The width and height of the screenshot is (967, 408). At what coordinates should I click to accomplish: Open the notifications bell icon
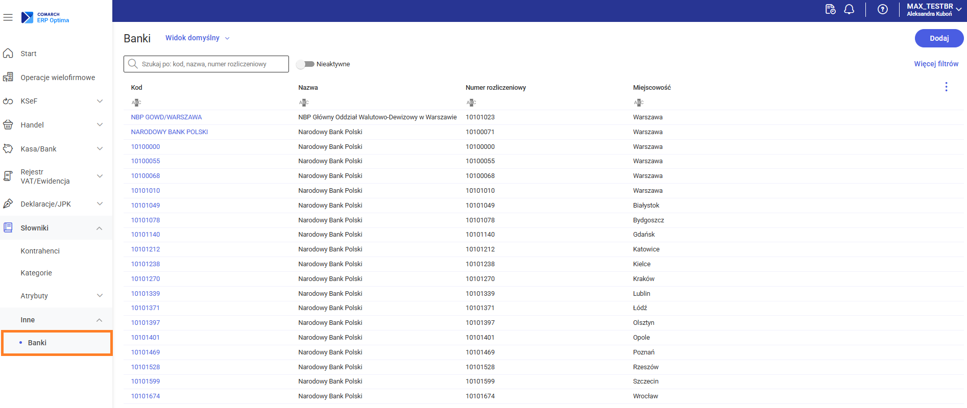(x=849, y=10)
